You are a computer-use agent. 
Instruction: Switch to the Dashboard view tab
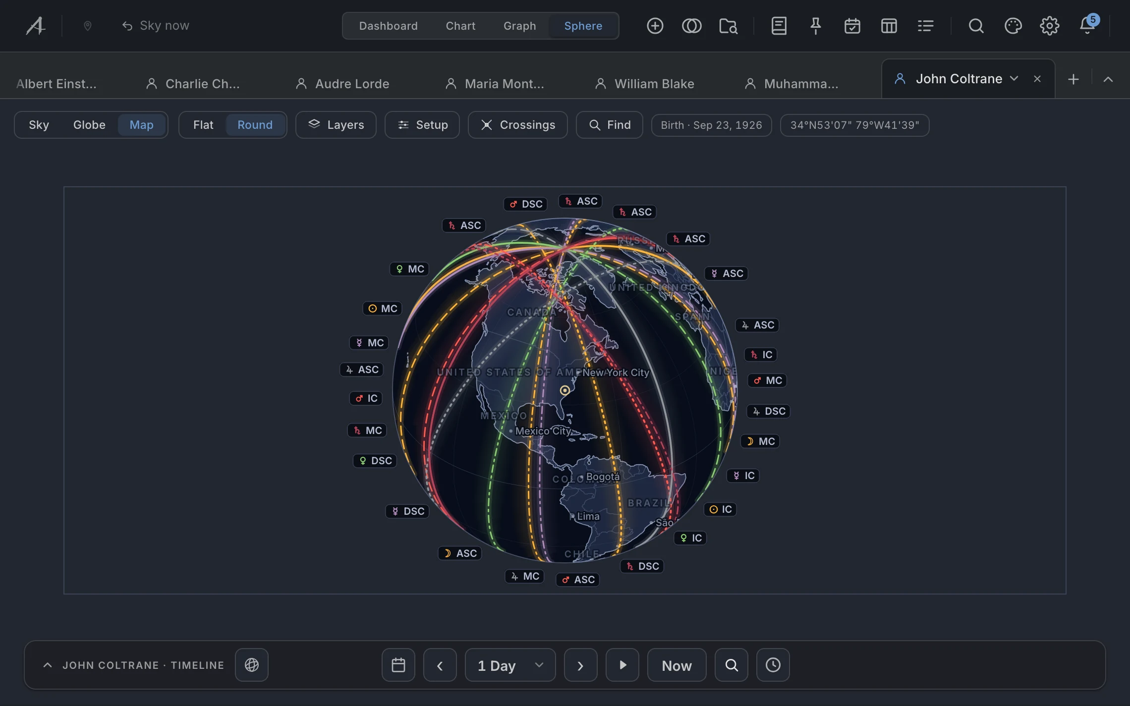click(388, 26)
